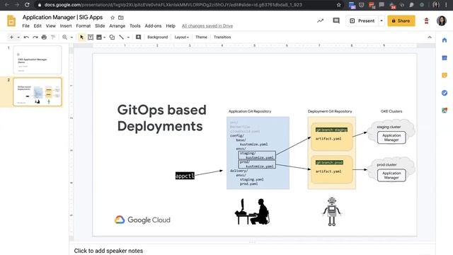The image size is (453, 255).
Task: Open the Arrange menu
Action: coord(117,25)
